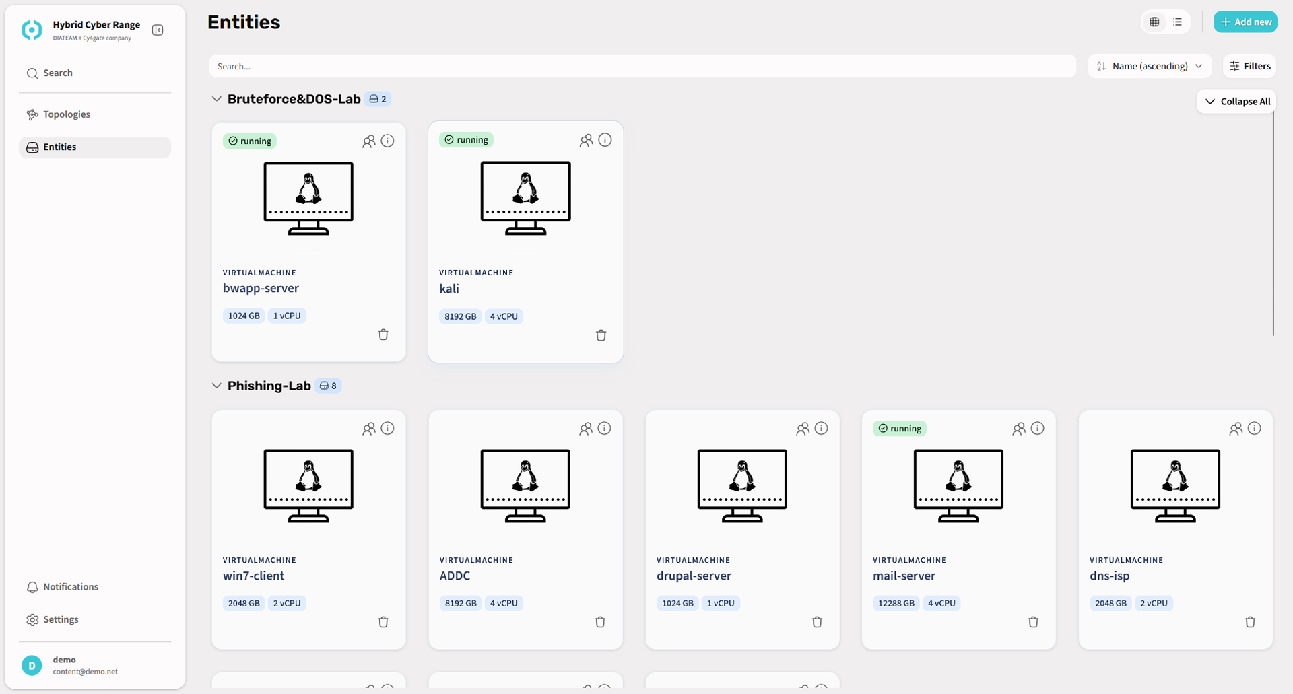Switch to list view layout
Image resolution: width=1293 pixels, height=694 pixels.
(x=1177, y=22)
